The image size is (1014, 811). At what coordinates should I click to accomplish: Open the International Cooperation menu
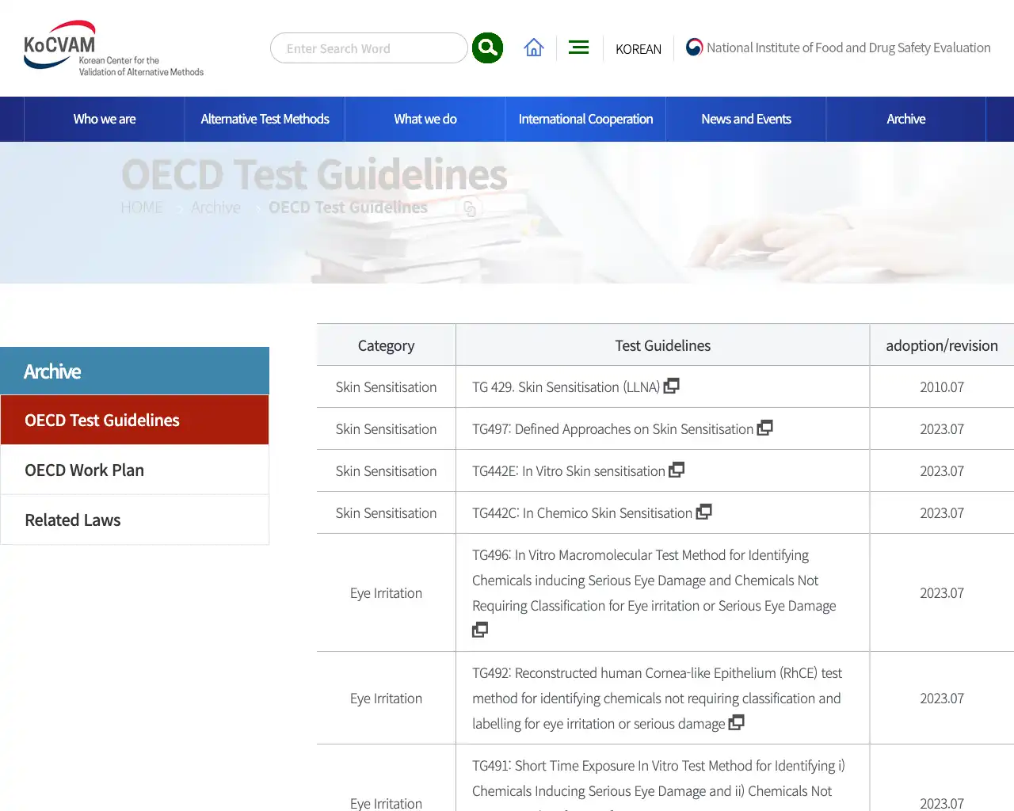point(585,119)
